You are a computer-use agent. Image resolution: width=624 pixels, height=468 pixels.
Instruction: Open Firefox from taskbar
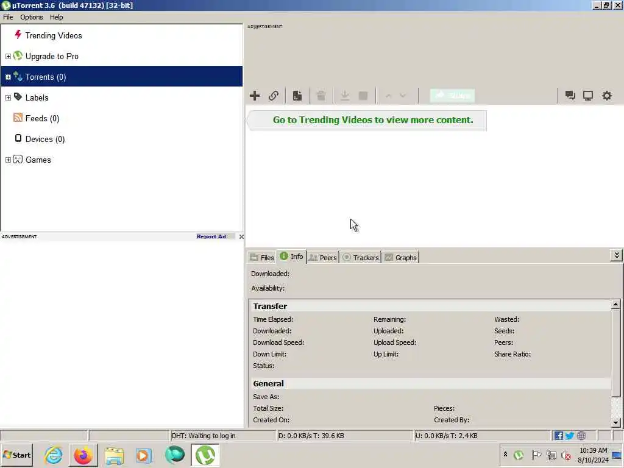click(83, 455)
